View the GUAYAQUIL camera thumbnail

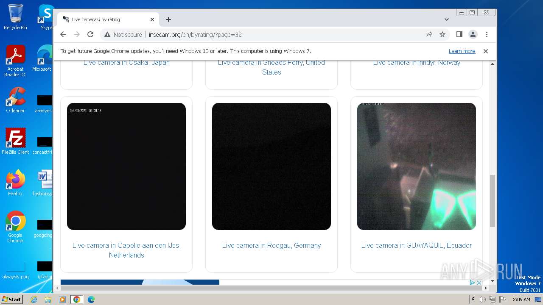click(x=417, y=166)
